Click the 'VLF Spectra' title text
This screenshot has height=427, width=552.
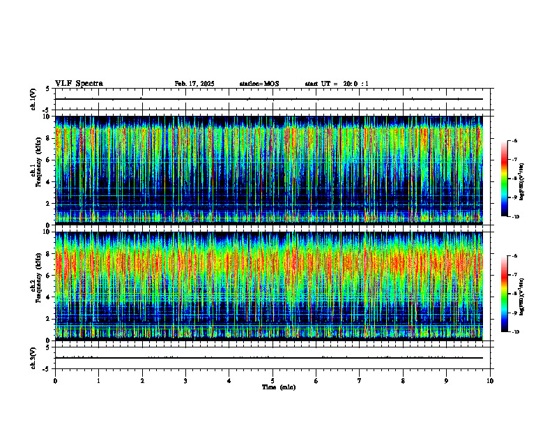[x=79, y=84]
